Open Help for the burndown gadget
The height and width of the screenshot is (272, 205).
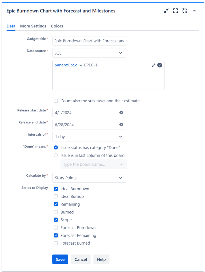point(101,259)
